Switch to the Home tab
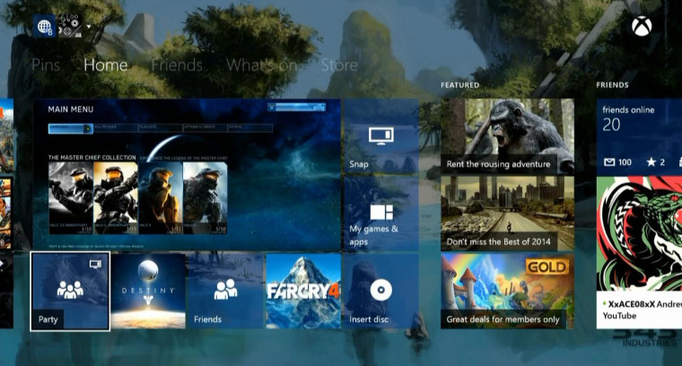The height and width of the screenshot is (366, 682). pos(106,65)
